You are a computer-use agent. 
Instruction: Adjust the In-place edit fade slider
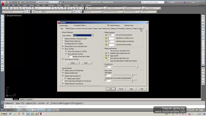pos(132,80)
